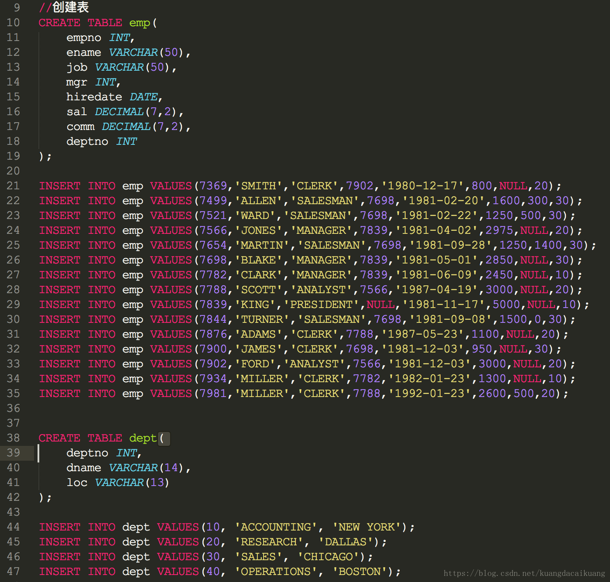Click the 'BLAKE' string value

(x=259, y=260)
